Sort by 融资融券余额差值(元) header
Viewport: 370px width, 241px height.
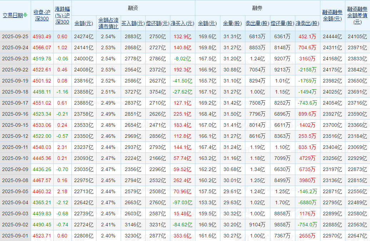click(357, 15)
